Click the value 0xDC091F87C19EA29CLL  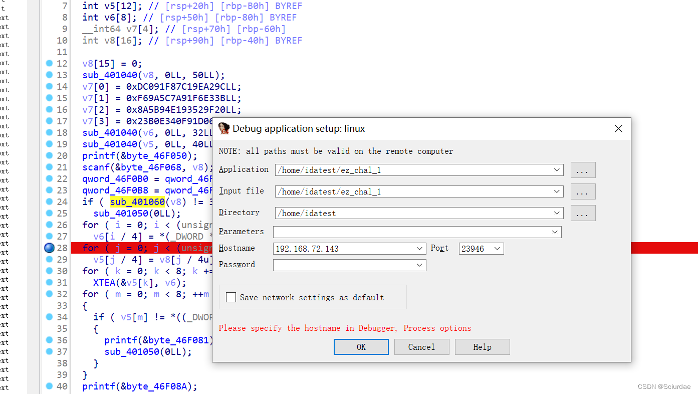pyautogui.click(x=181, y=86)
